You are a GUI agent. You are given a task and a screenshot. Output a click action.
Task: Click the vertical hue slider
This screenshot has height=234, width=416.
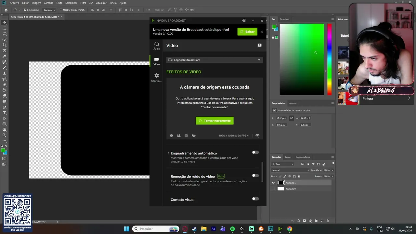tap(329, 59)
